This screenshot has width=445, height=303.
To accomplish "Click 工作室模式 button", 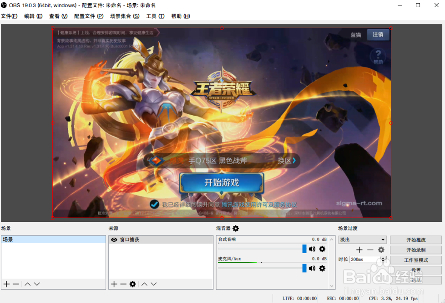I will pyautogui.click(x=416, y=260).
